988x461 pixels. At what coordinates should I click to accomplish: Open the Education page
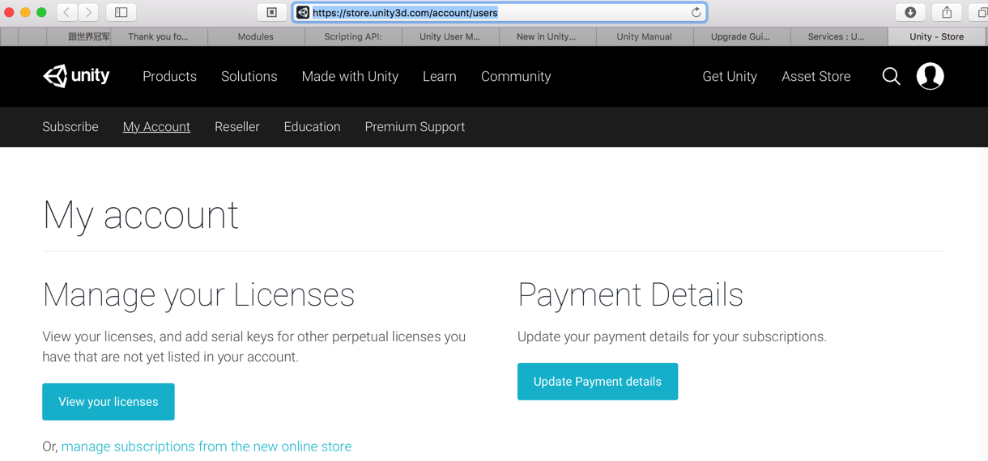coord(312,127)
